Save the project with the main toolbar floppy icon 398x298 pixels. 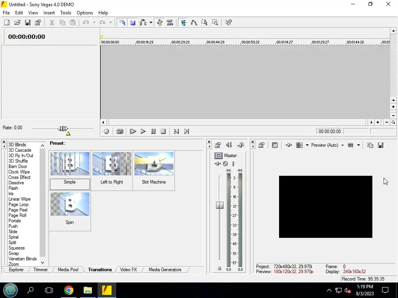[28, 23]
